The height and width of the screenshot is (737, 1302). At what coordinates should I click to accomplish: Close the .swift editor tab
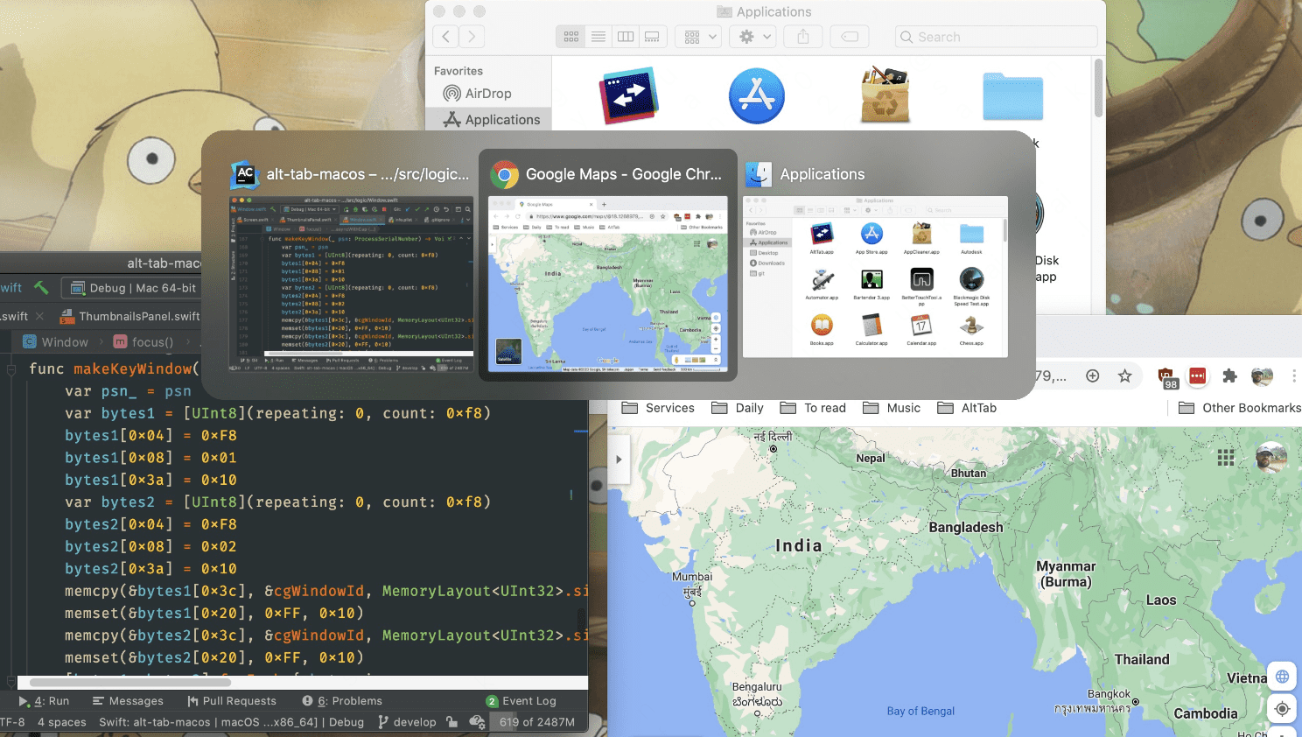pyautogui.click(x=39, y=316)
